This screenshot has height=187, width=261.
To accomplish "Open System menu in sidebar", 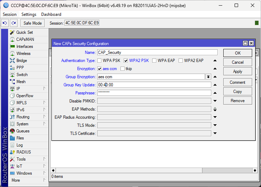I will 28,124.
